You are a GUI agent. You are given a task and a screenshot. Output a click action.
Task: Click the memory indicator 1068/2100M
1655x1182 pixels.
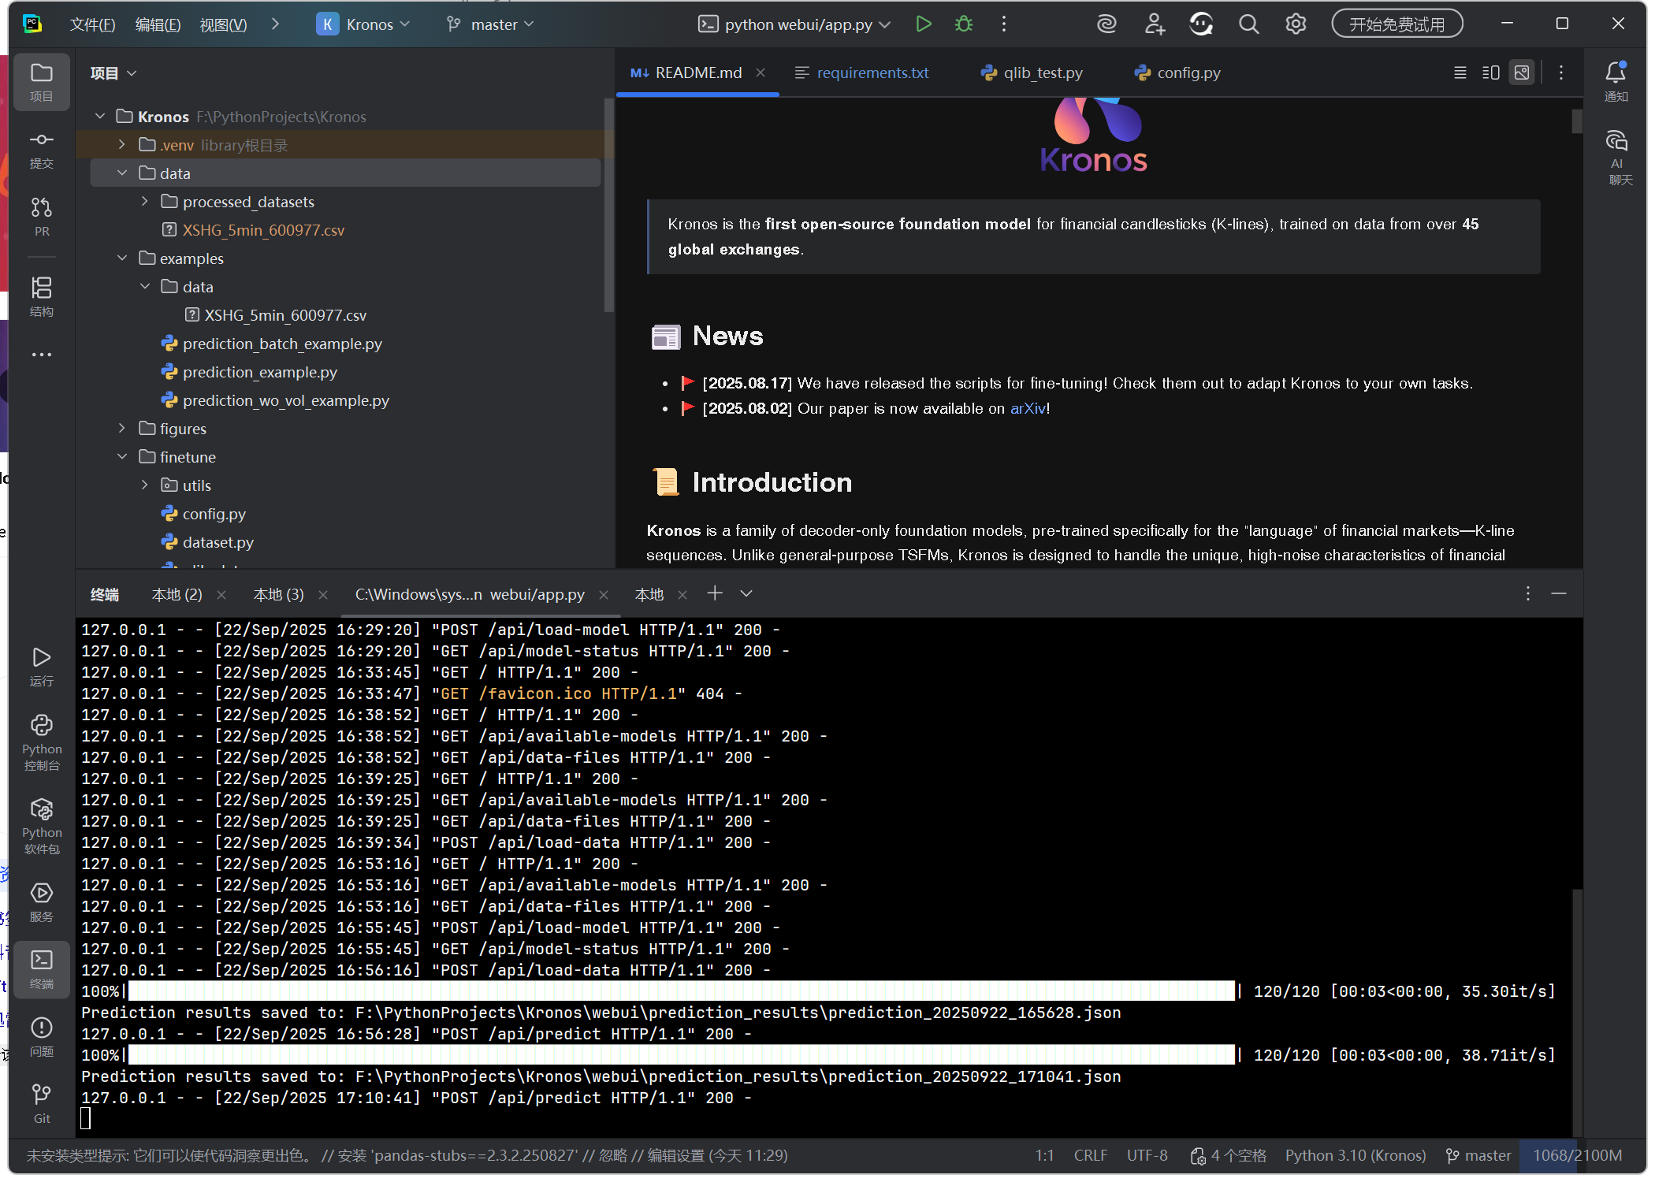[1577, 1155]
